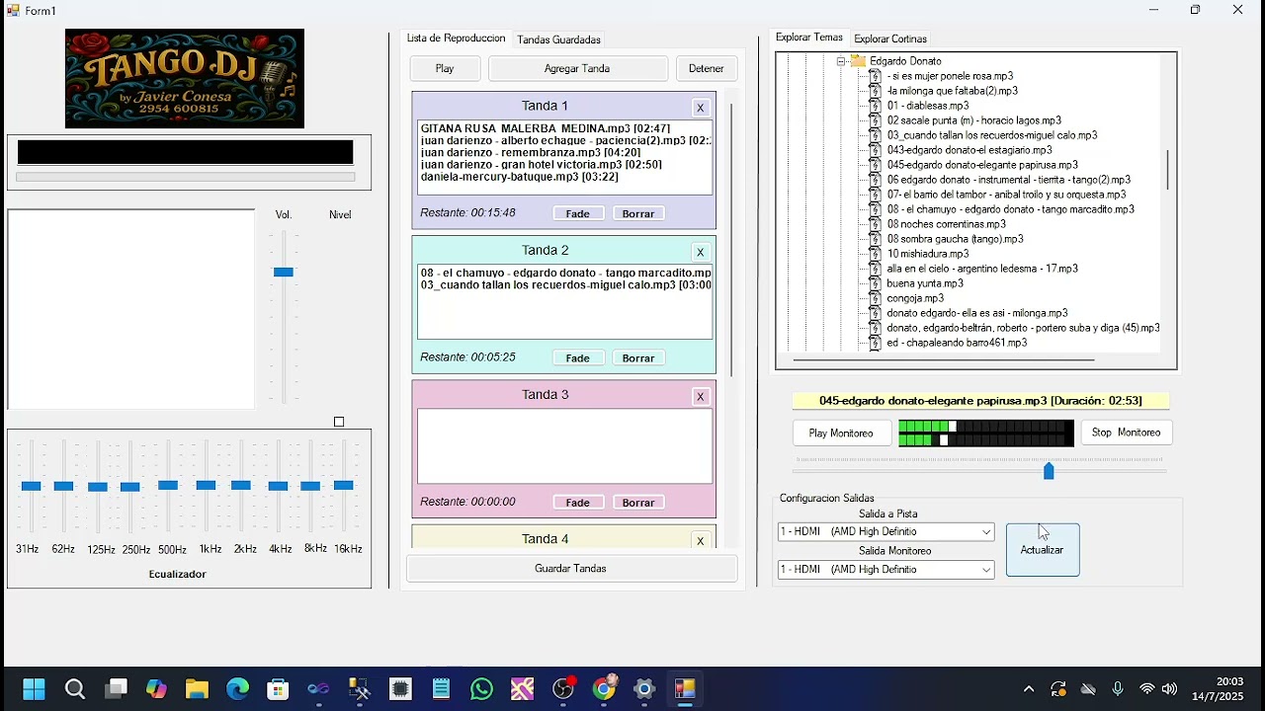Click Borrar in Tanda 2
1265x711 pixels.
[638, 357]
